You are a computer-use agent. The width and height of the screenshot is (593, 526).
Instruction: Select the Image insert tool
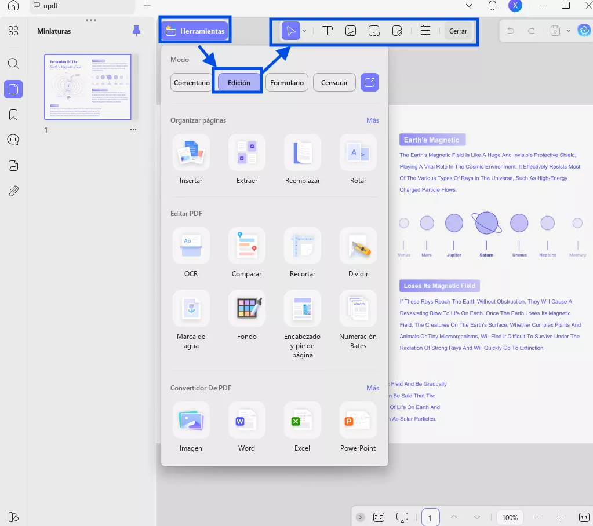pyautogui.click(x=351, y=31)
